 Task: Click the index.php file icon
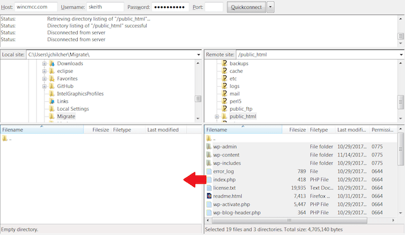click(209, 179)
